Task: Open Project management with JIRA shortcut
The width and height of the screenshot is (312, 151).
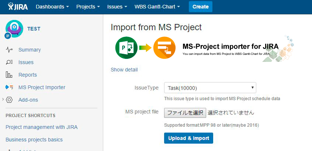Action: 42,127
